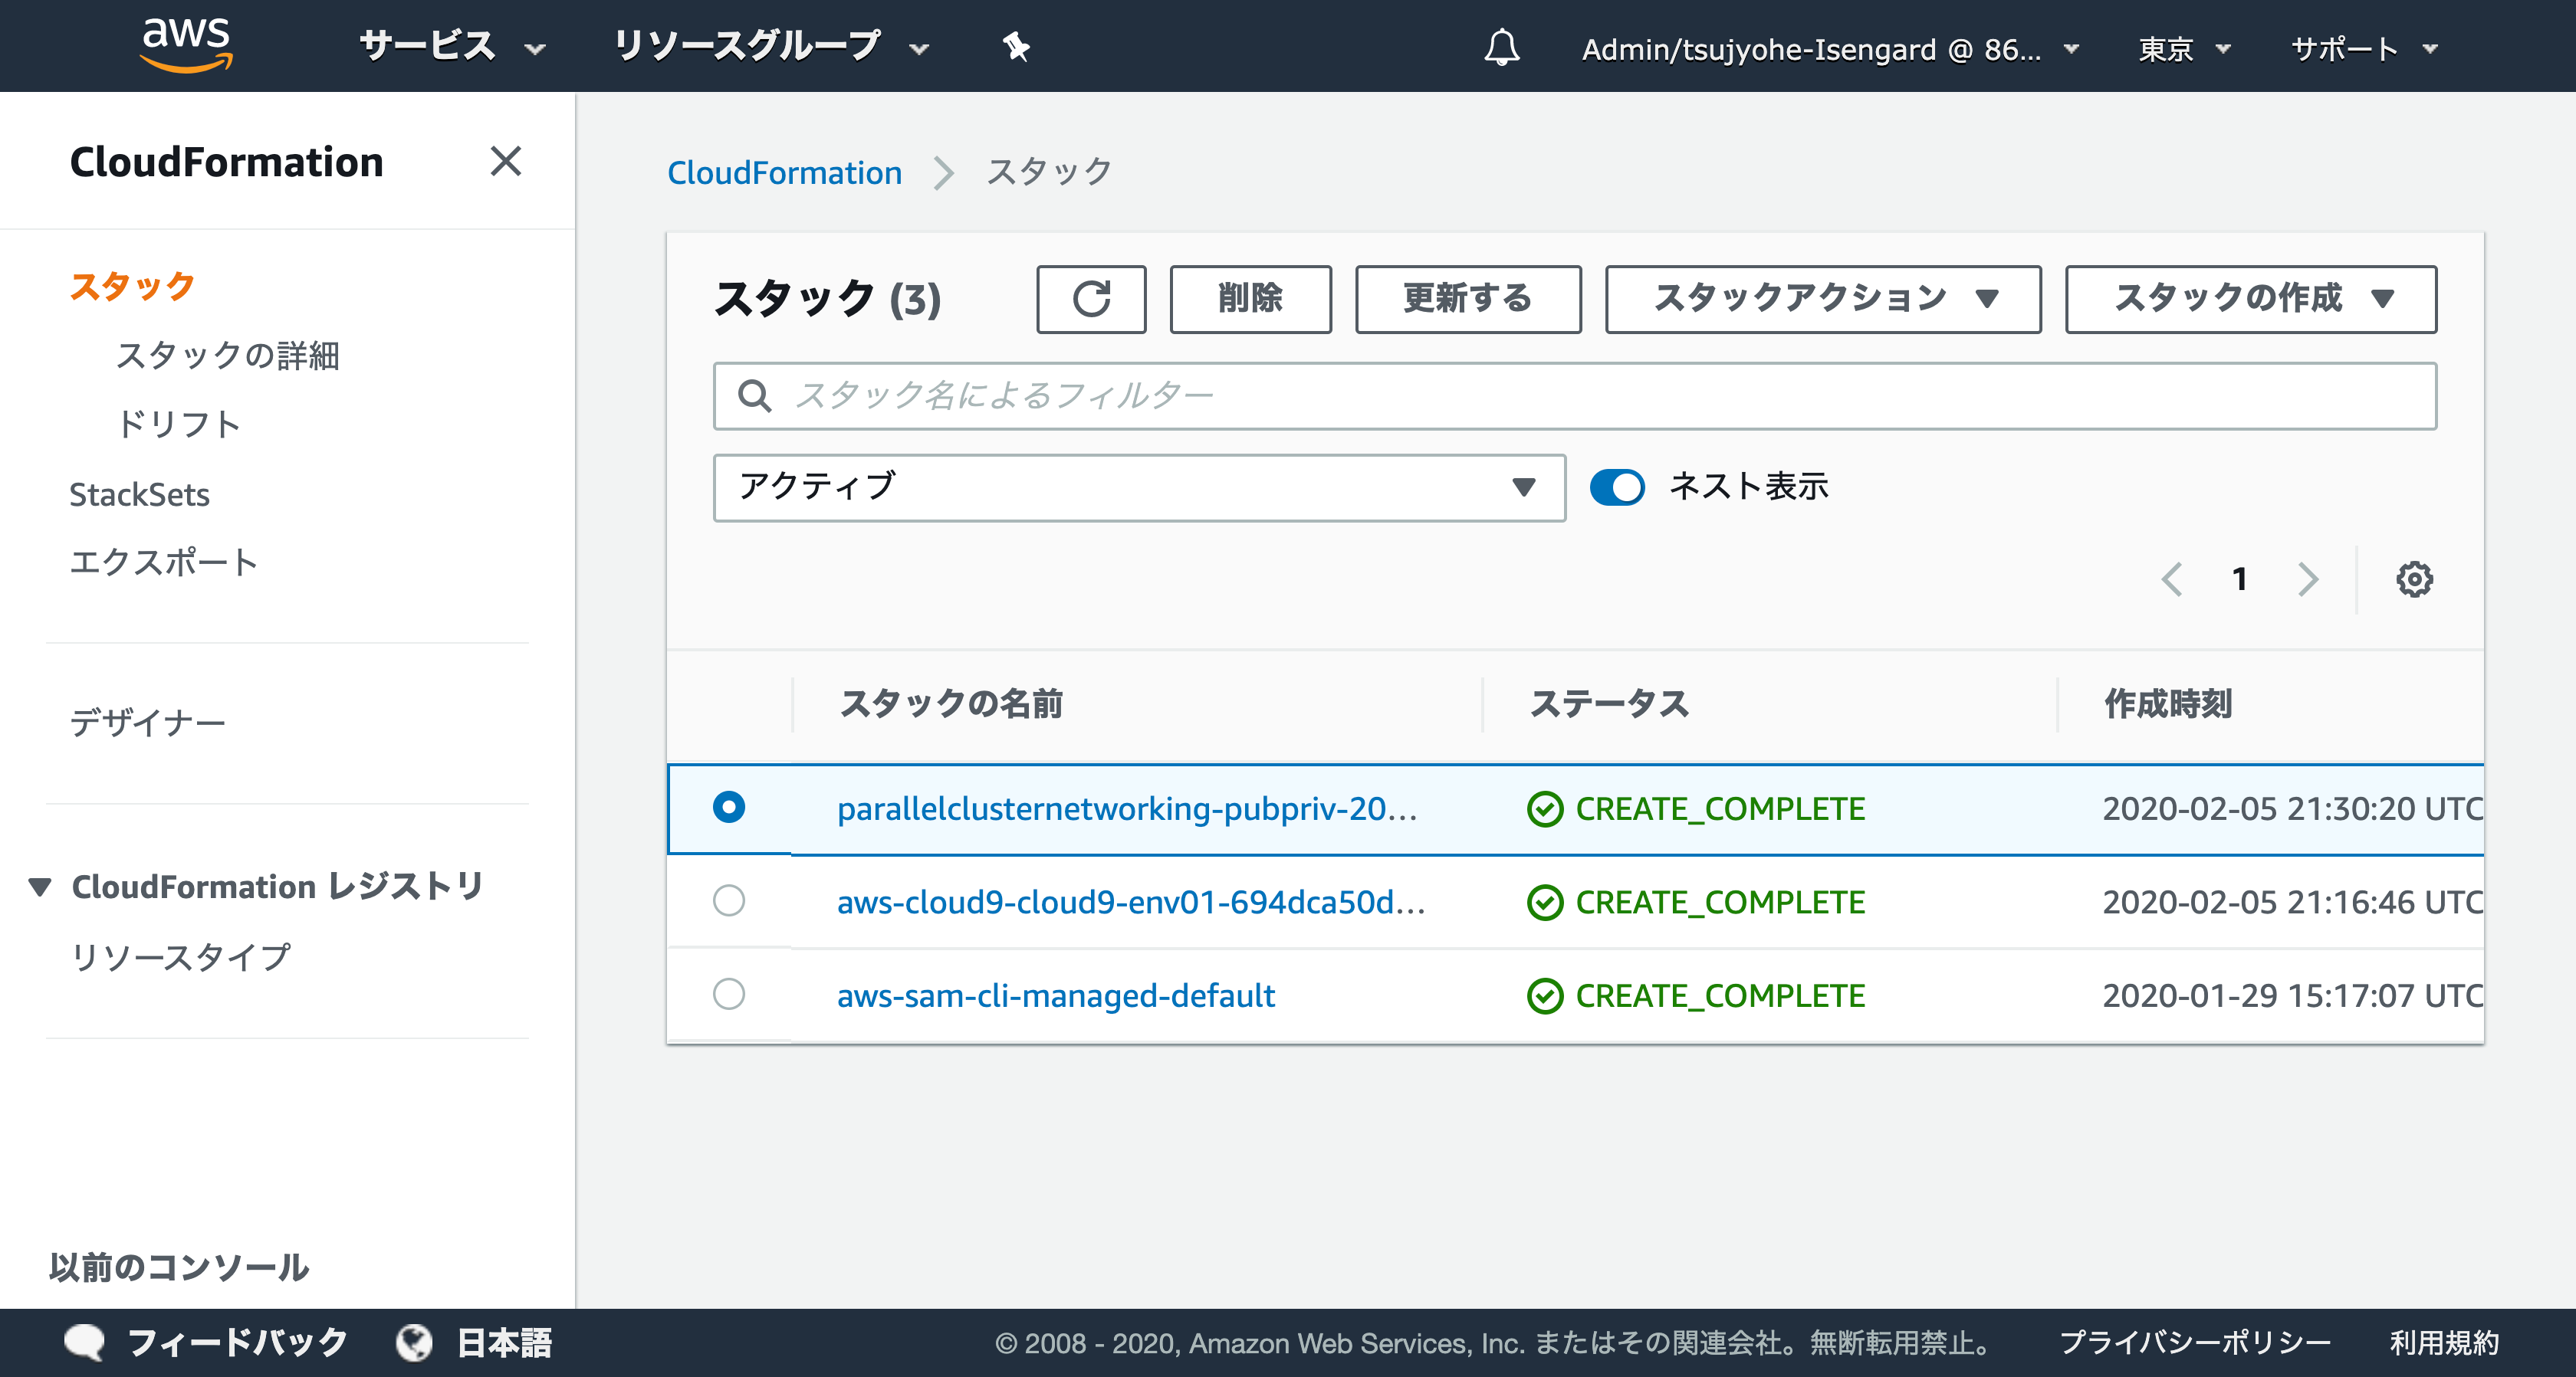
Task: Sort by スタックの名前 column header
Action: (951, 704)
